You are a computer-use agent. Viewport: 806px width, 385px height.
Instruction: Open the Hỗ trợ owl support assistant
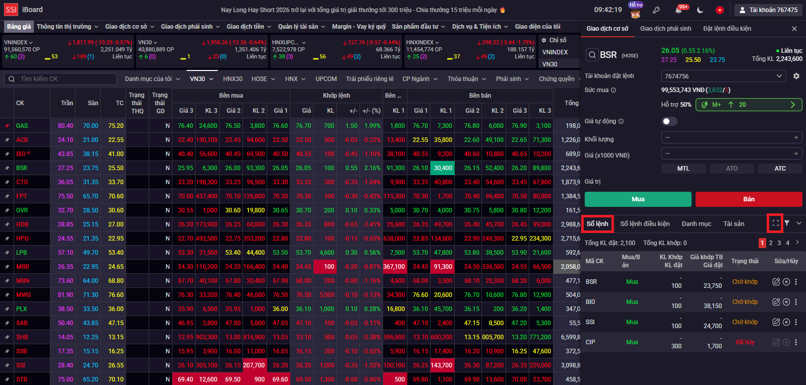(636, 10)
